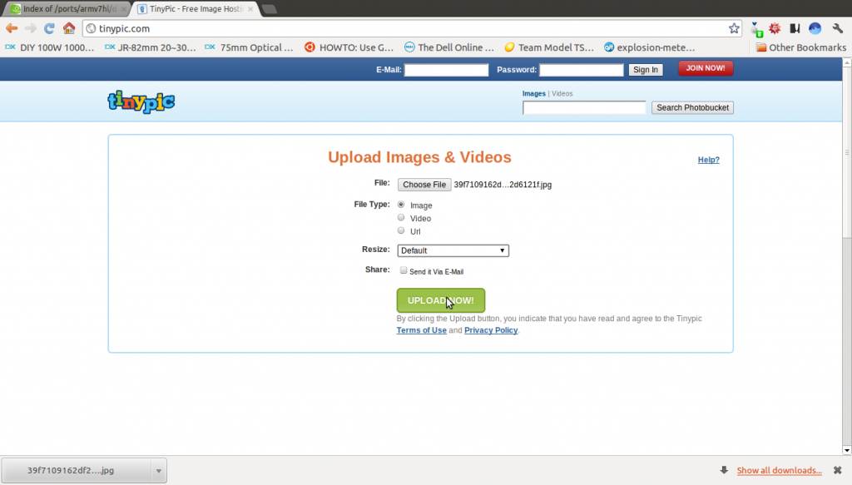Enable the Send it Via E-Mail checkbox
This screenshot has width=852, height=485.
[x=404, y=270]
